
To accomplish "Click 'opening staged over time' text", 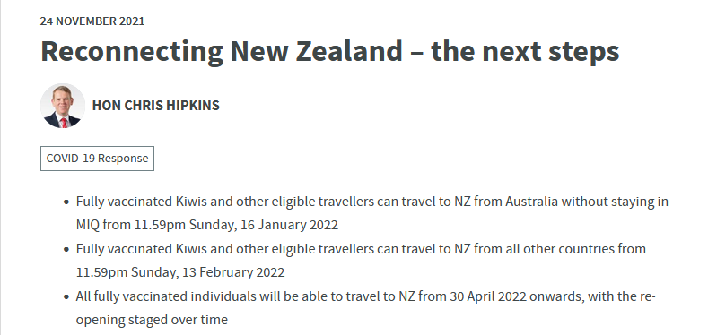I will 152,320.
